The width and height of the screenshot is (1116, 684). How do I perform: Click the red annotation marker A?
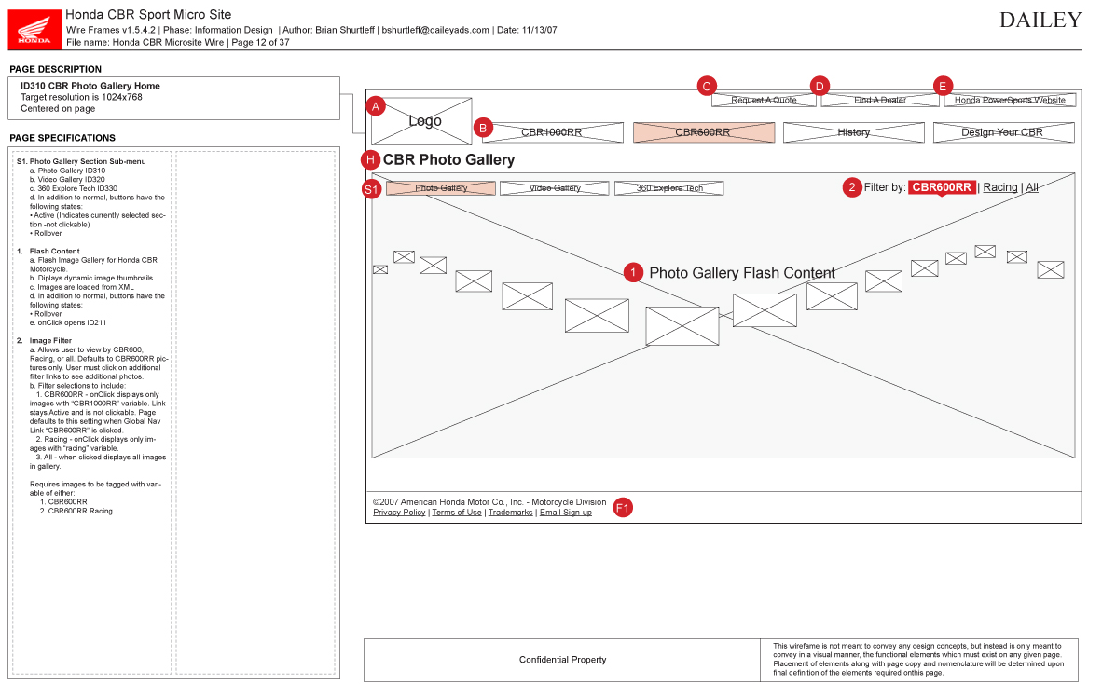(376, 106)
